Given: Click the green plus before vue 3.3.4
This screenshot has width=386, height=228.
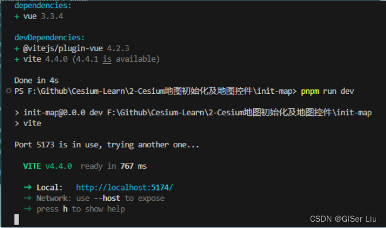Looking at the screenshot, I should pos(17,17).
